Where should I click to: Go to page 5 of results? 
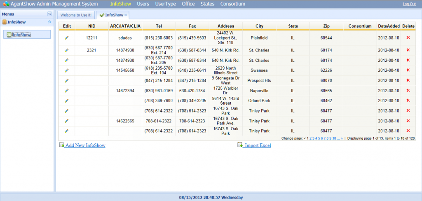point(319,138)
